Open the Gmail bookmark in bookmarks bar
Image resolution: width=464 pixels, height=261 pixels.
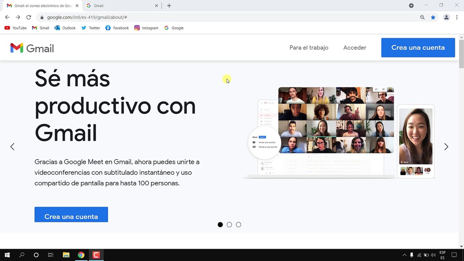point(41,28)
